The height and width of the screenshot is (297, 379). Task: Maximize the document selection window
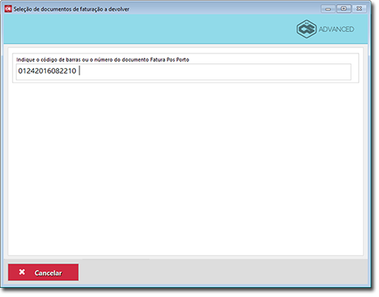pos(344,9)
